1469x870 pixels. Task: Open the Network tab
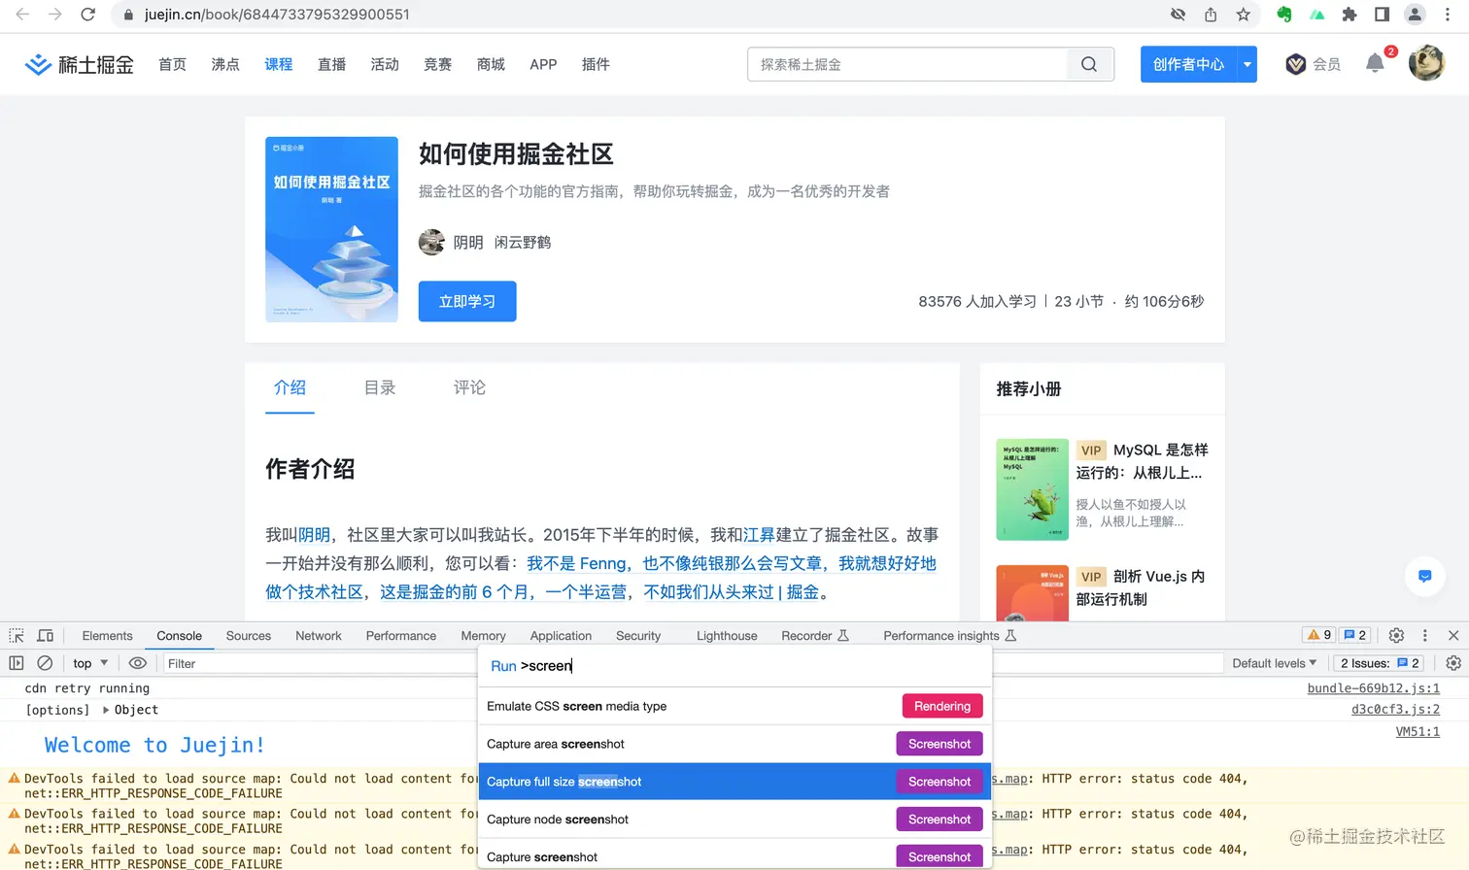(x=319, y=636)
